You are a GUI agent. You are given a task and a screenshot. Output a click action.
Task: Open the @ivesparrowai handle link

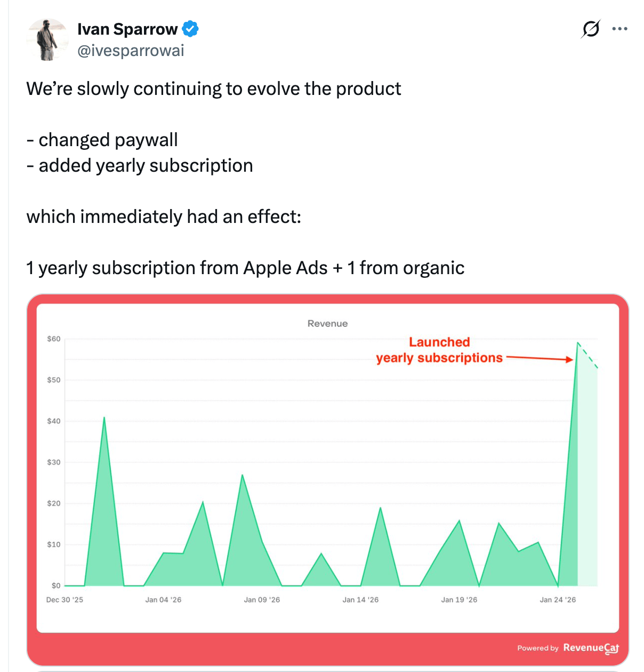pos(131,51)
